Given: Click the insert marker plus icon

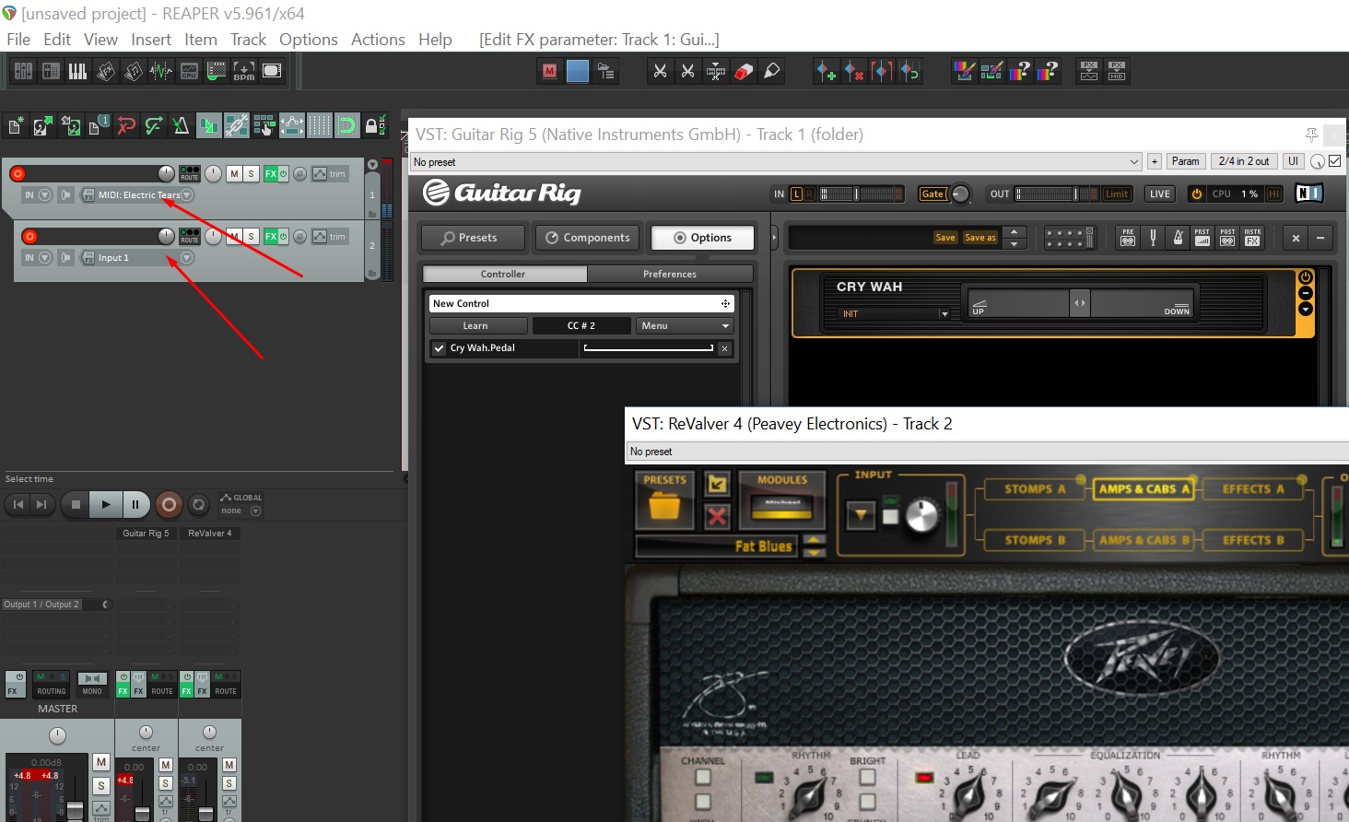Looking at the screenshot, I should tap(827, 71).
